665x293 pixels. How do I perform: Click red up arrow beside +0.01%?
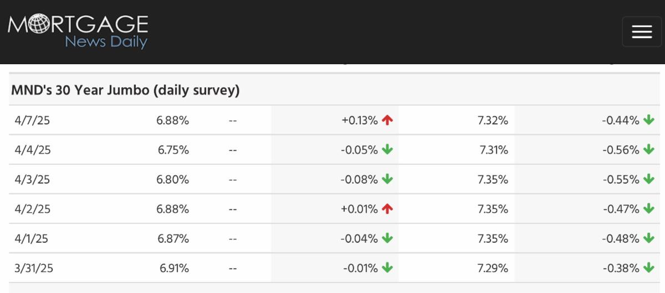click(387, 209)
